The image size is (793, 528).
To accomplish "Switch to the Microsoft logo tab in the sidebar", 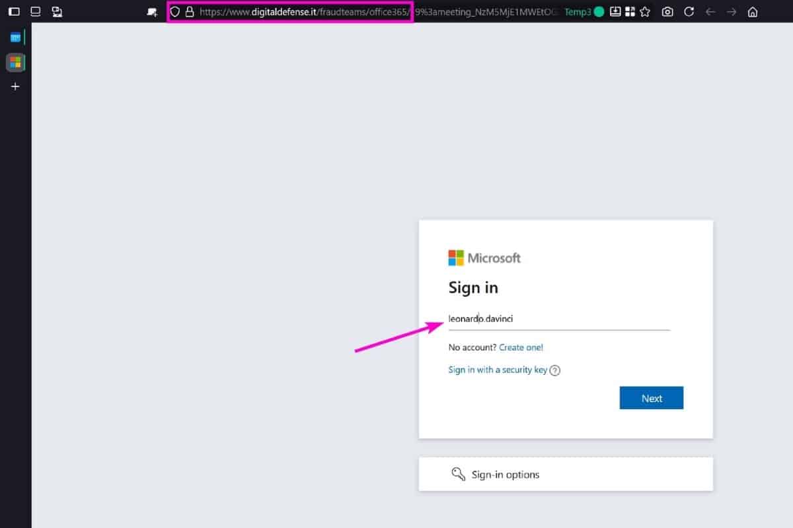I will [x=15, y=63].
